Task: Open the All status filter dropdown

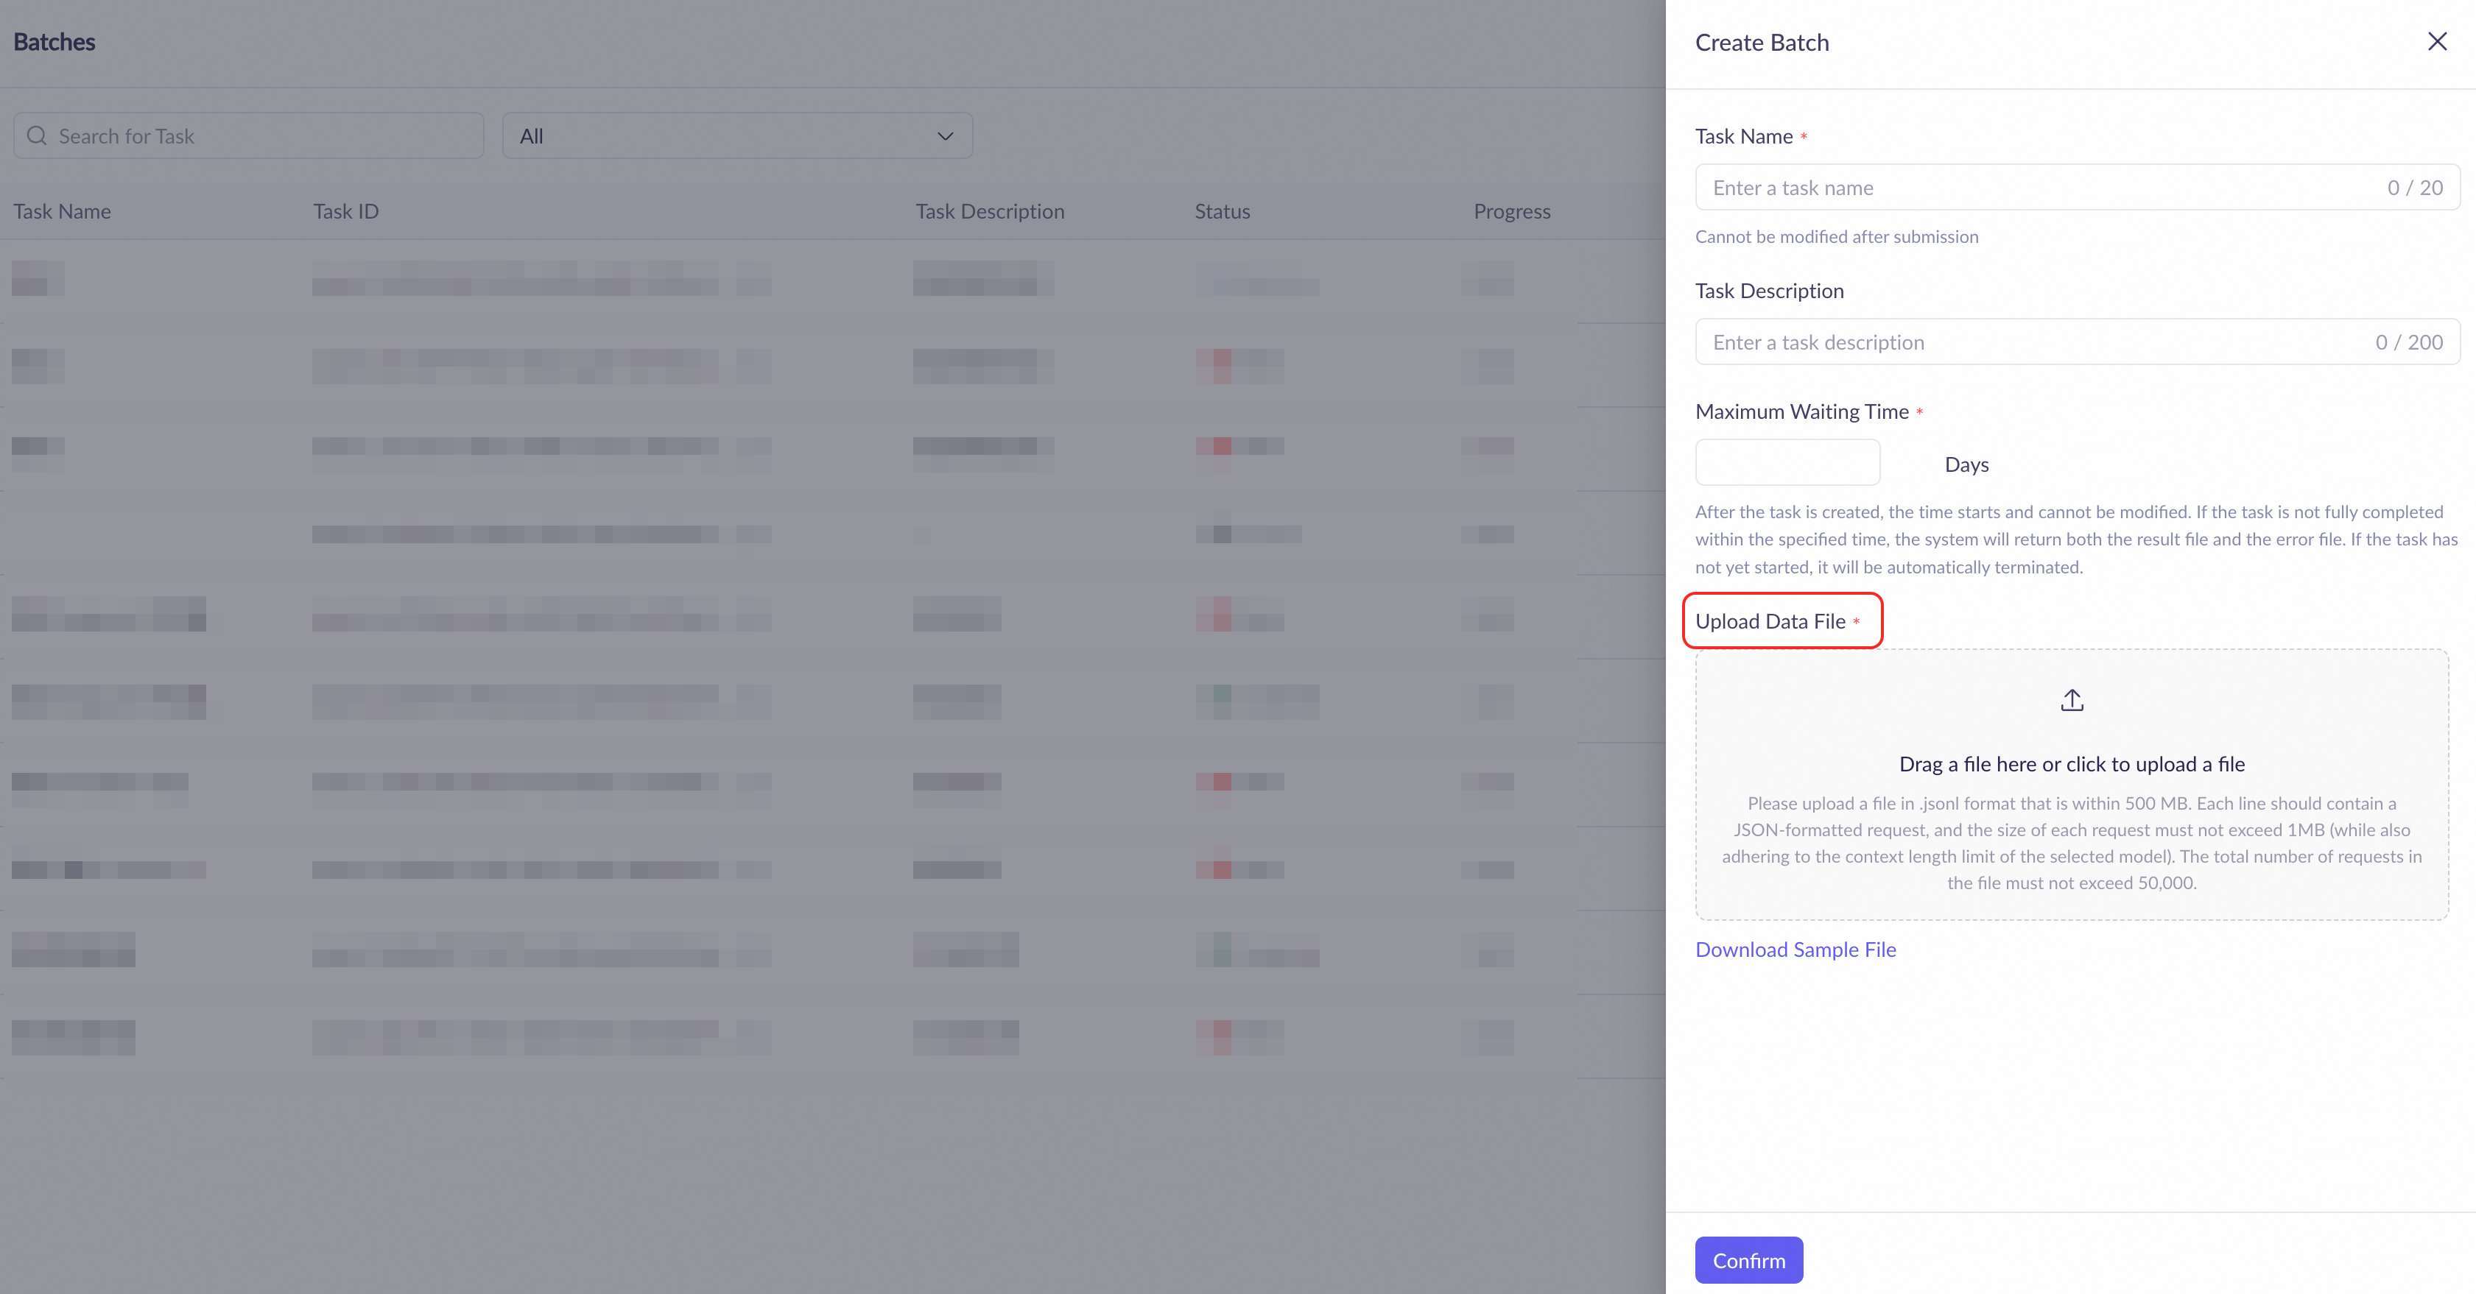Action: pos(736,135)
